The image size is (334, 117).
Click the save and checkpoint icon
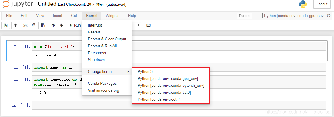click(6, 25)
